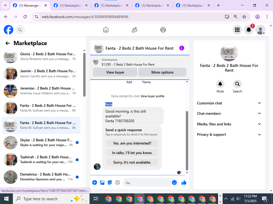273x204 pixels.
Task: Open Task View on the taskbar
Action: (x=96, y=199)
